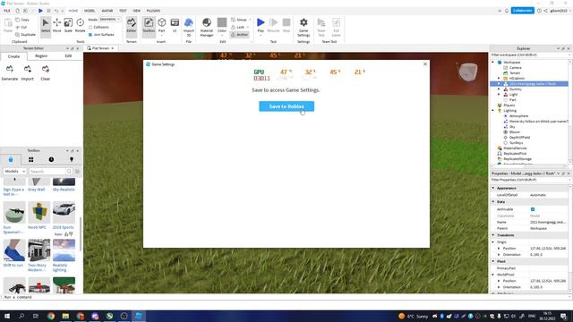Open the Toolbox filter options icon
The width and height of the screenshot is (573, 322).
[78, 171]
